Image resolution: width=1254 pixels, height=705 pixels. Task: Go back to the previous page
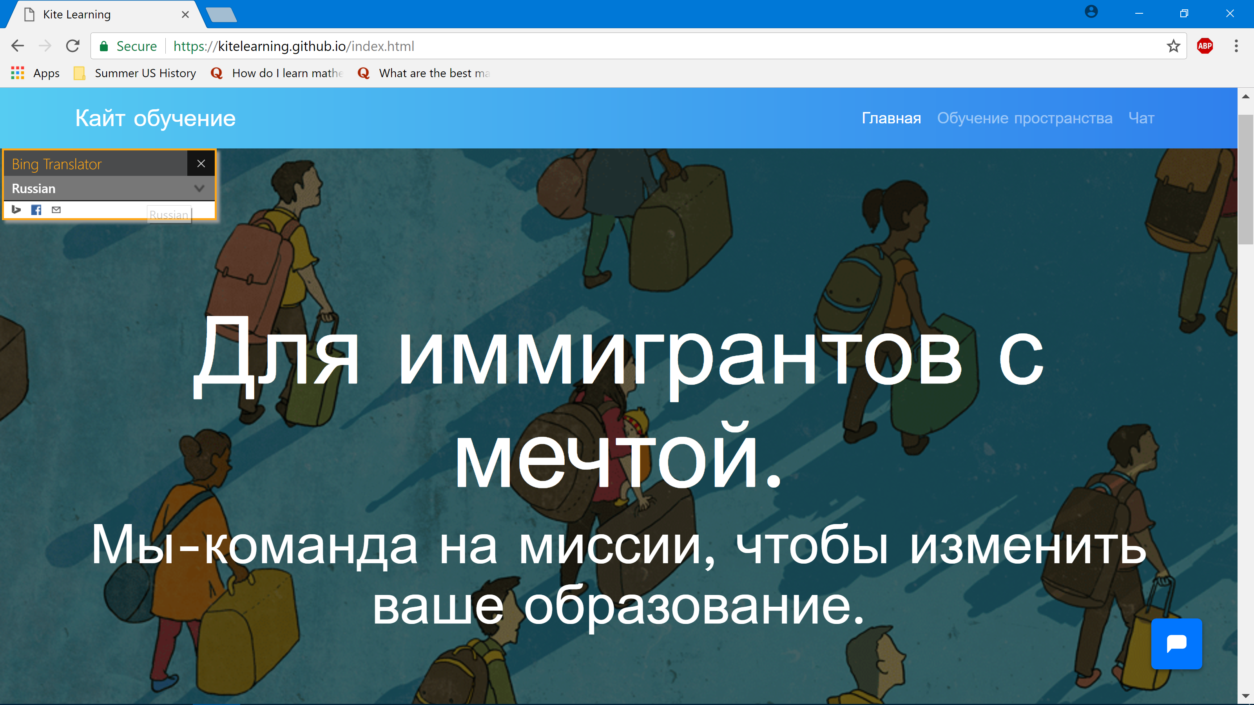pos(18,46)
